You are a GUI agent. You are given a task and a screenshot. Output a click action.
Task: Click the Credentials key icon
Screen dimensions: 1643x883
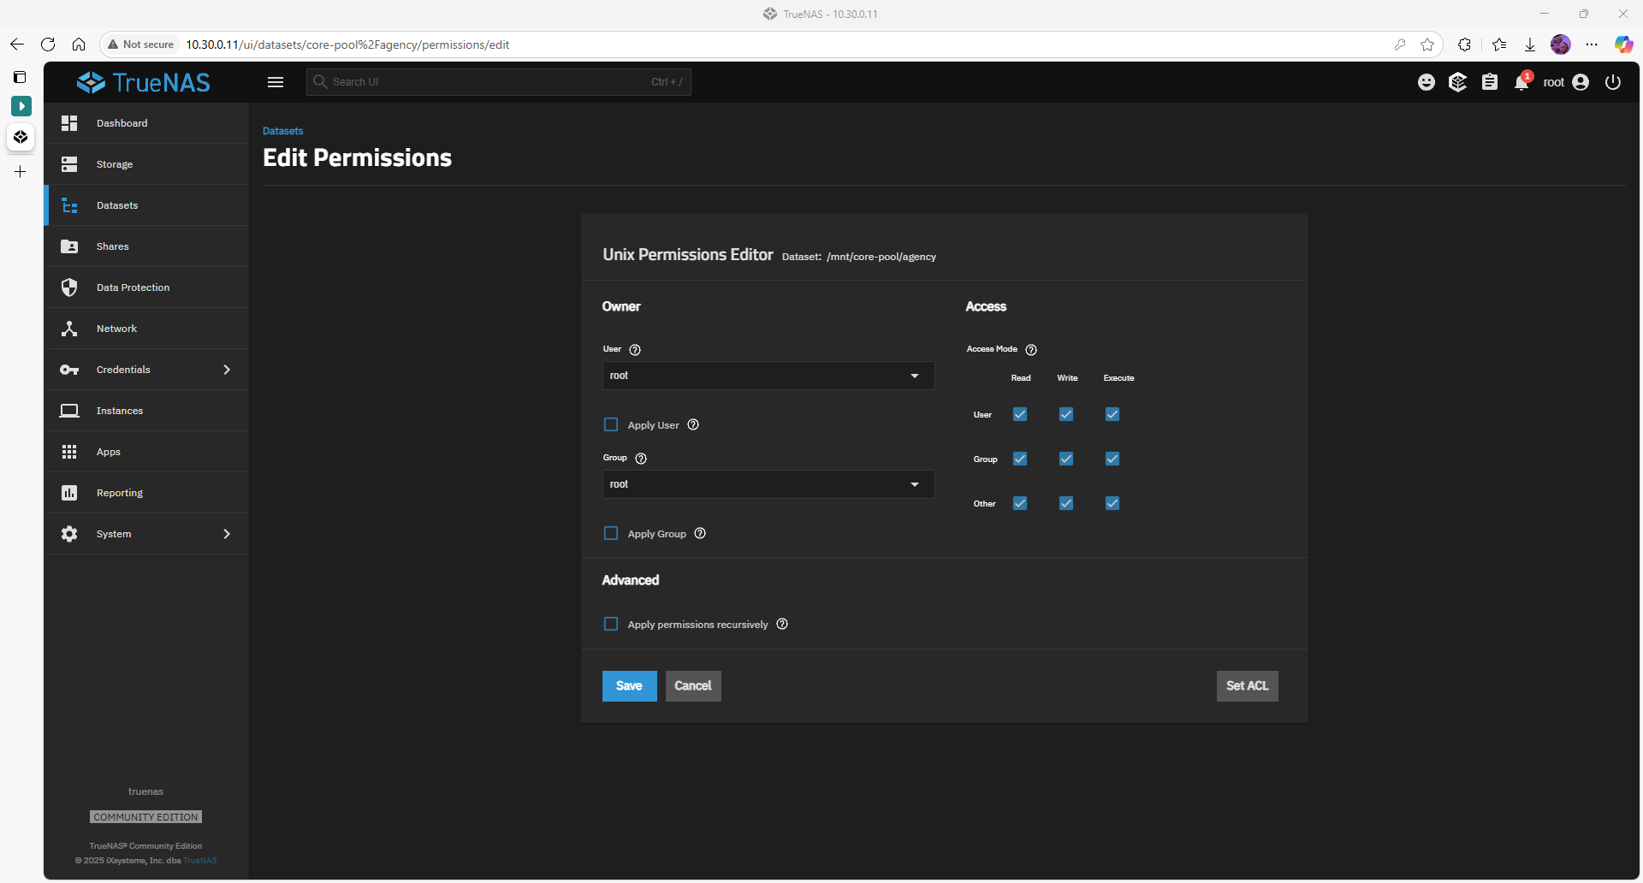coord(69,370)
